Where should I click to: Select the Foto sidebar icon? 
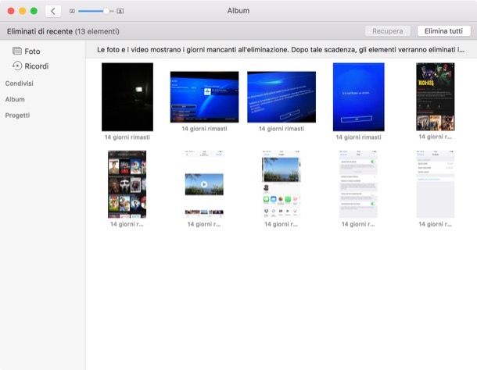coord(17,51)
